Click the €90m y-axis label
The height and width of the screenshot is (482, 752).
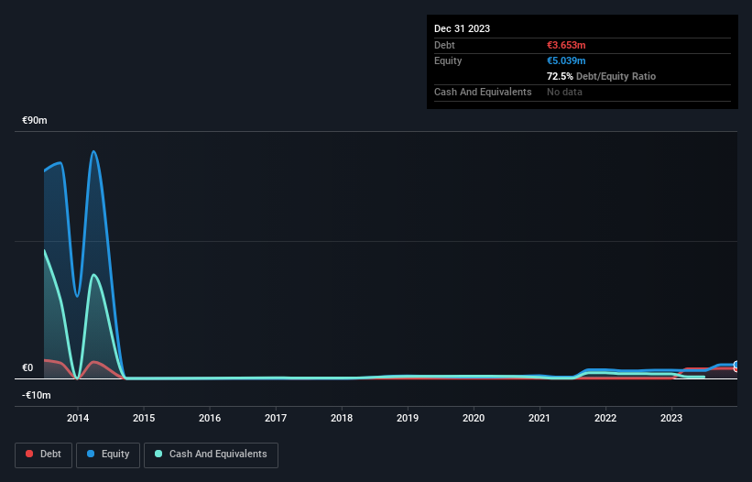[35, 120]
